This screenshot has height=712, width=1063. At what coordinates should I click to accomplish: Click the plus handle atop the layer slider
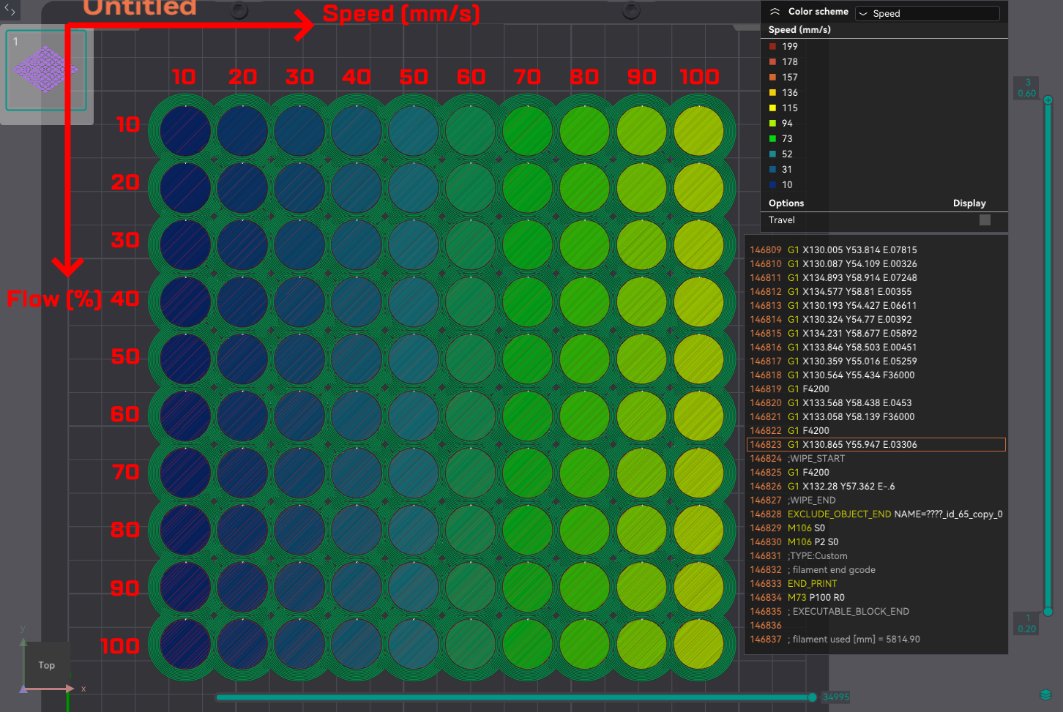[x=1048, y=100]
